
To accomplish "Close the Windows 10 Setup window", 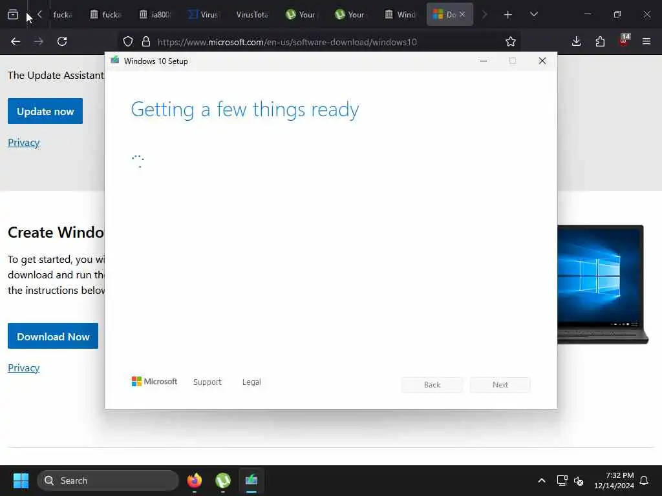I will [542, 61].
